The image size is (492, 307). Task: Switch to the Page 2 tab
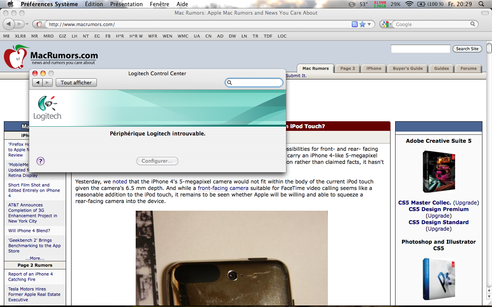click(x=347, y=68)
